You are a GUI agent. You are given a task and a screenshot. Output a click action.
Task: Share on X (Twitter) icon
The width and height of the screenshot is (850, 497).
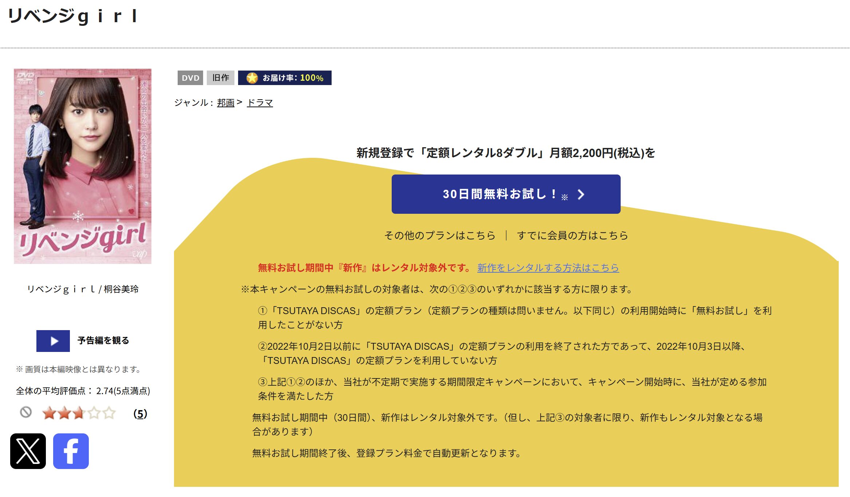tap(28, 451)
